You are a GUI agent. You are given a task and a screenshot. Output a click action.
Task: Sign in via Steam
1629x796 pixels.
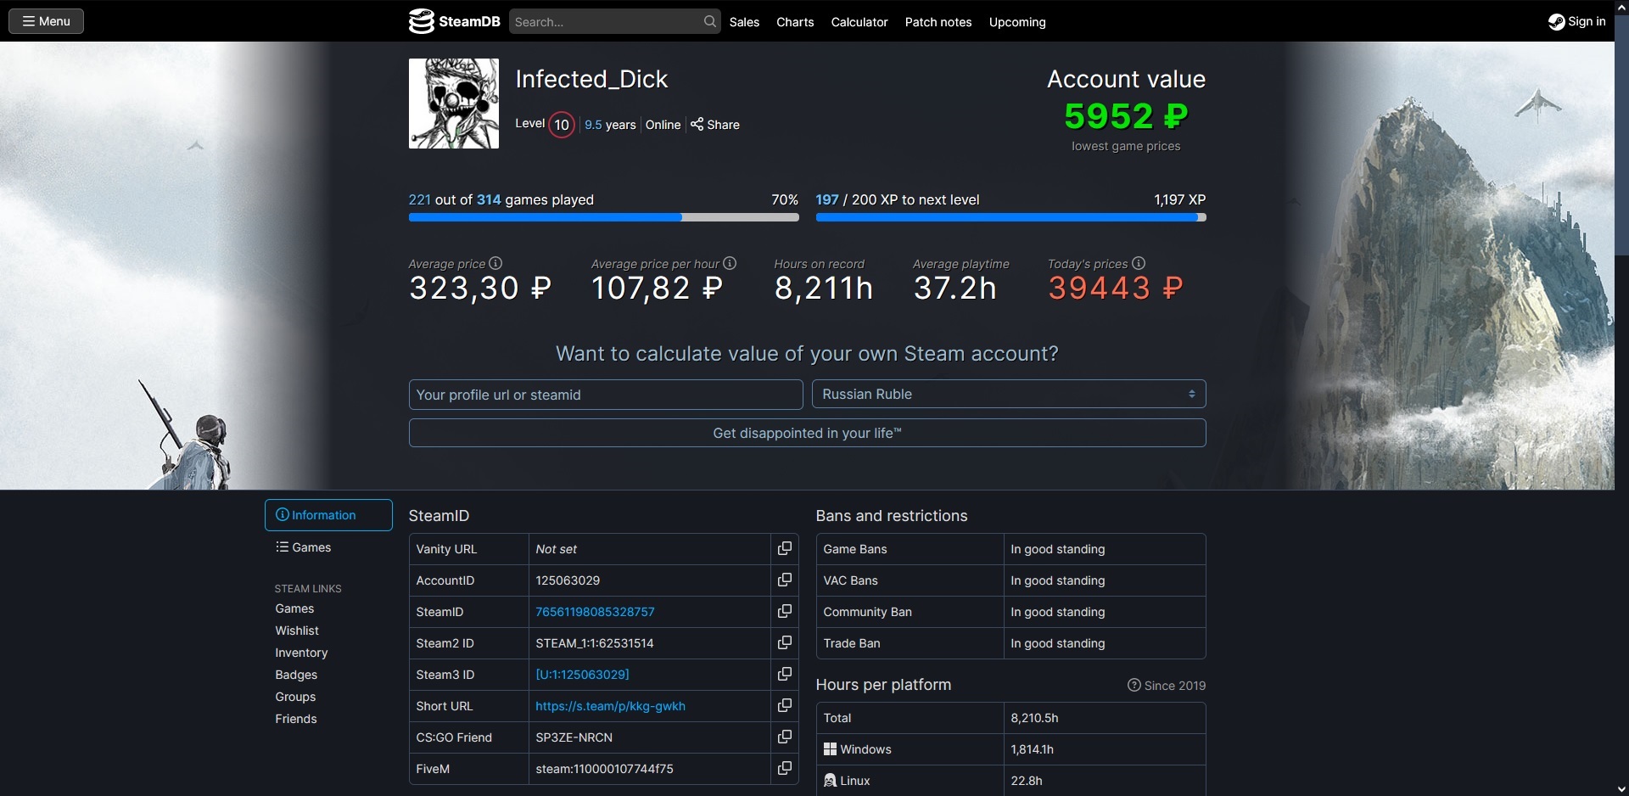click(1577, 21)
